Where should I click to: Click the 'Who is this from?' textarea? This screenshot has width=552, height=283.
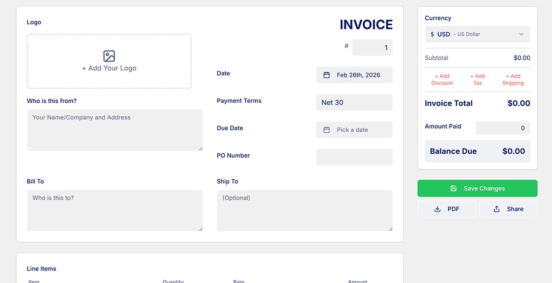(115, 130)
